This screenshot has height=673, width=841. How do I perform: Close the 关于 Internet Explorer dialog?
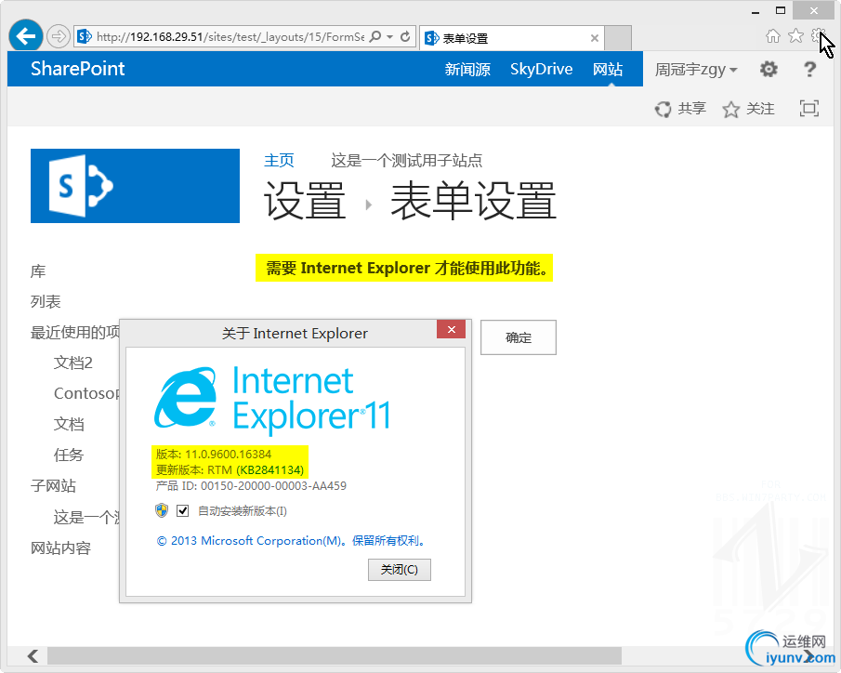point(451,329)
